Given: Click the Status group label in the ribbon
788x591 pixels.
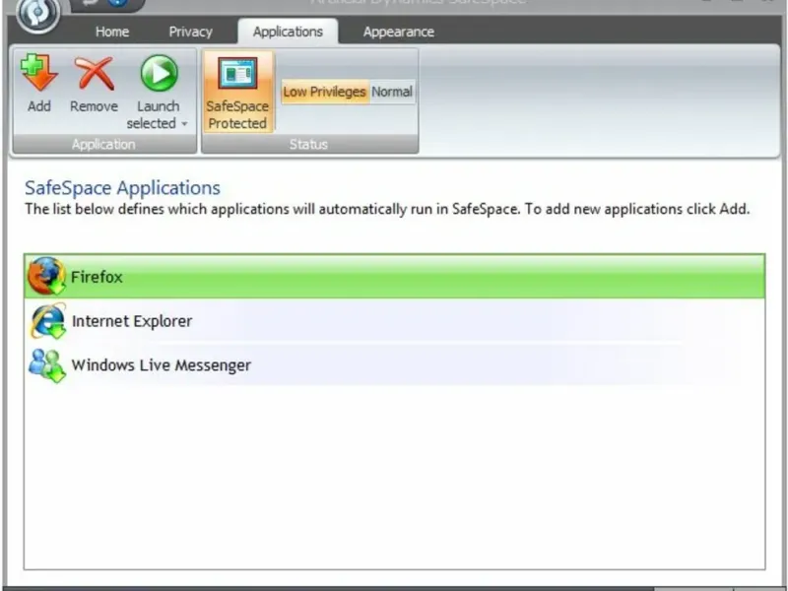Looking at the screenshot, I should click(308, 145).
